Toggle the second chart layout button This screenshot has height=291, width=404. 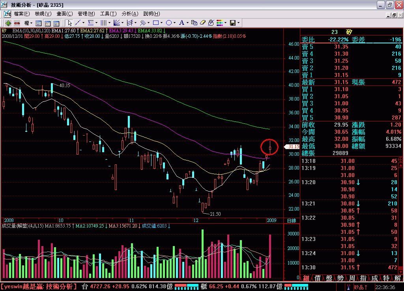coord(47,23)
